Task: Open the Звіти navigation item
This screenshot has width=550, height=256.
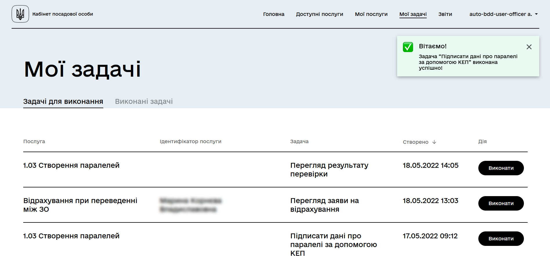Action: (x=445, y=14)
